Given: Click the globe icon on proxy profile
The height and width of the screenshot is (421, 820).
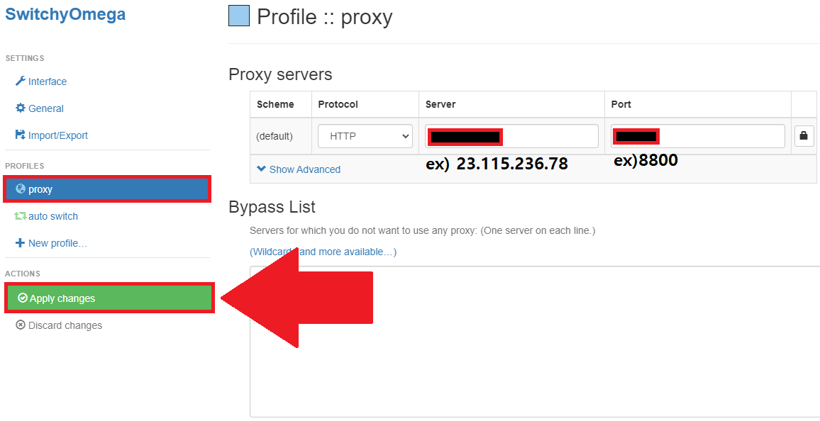Looking at the screenshot, I should pos(21,189).
